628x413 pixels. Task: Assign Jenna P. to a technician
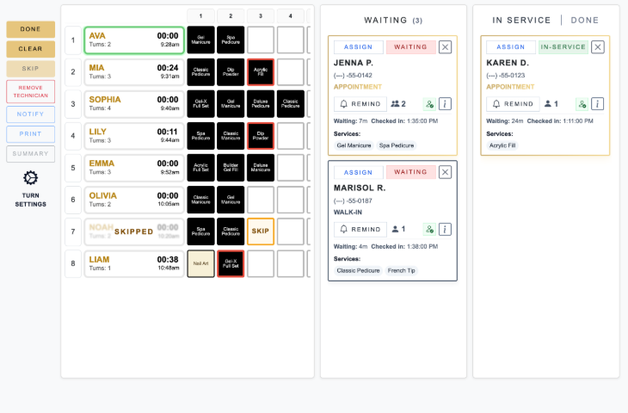(x=359, y=46)
